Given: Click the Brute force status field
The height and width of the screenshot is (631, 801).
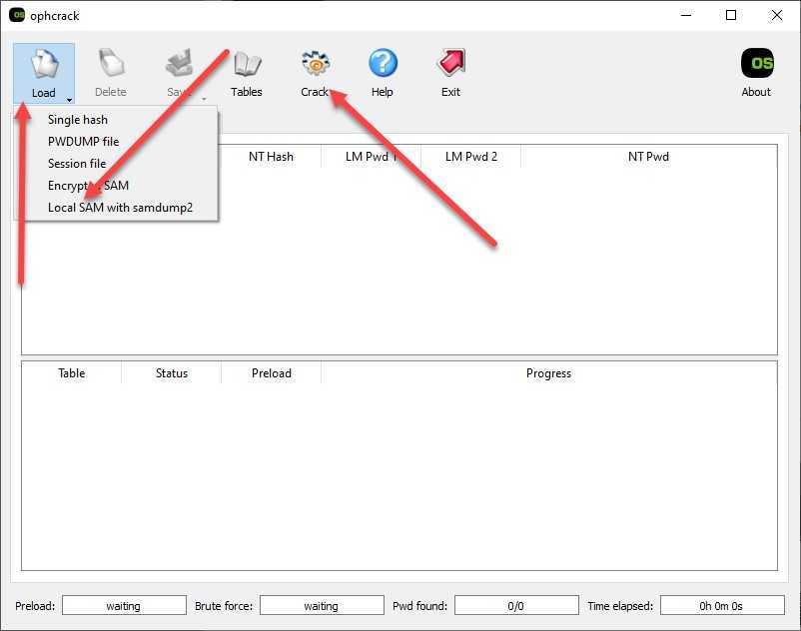Looking at the screenshot, I should (x=322, y=605).
